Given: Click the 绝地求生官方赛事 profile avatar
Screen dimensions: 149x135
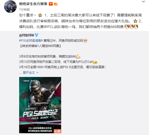Looking at the screenshot, I should point(10,7).
